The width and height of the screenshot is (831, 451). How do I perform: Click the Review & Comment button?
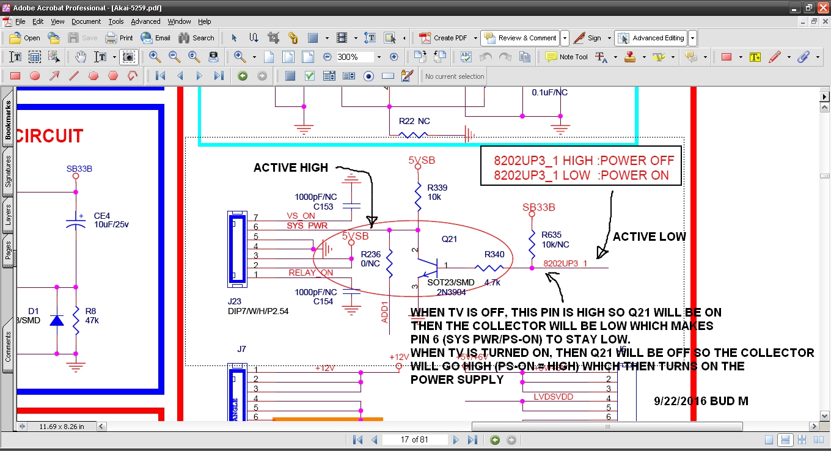click(x=520, y=38)
